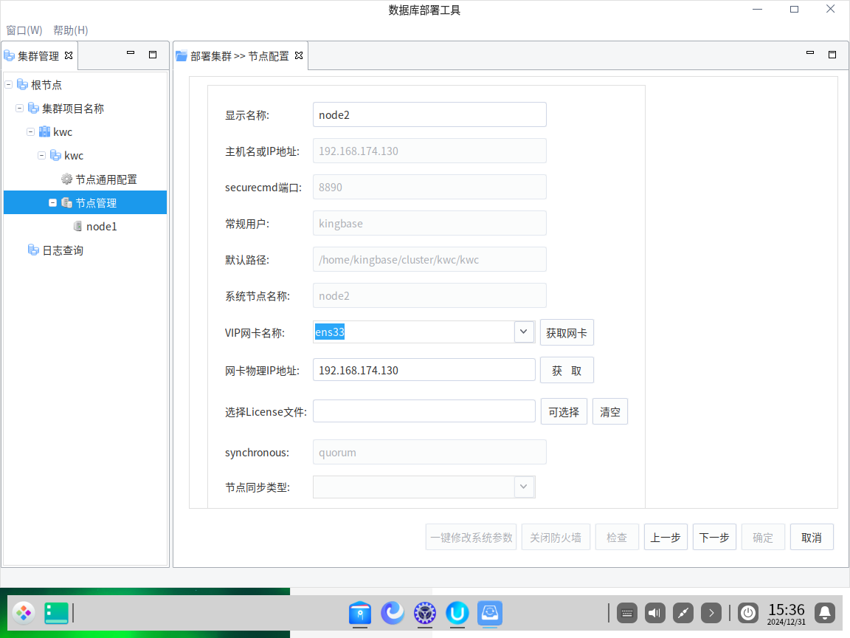Click the gear icon for 节点通用配置
The width and height of the screenshot is (850, 638).
pyautogui.click(x=66, y=179)
